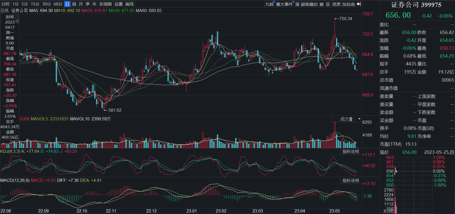Activate the 画线 drawing tools
Screen dimensions: 455x214
pyautogui.click(x=130, y=4)
